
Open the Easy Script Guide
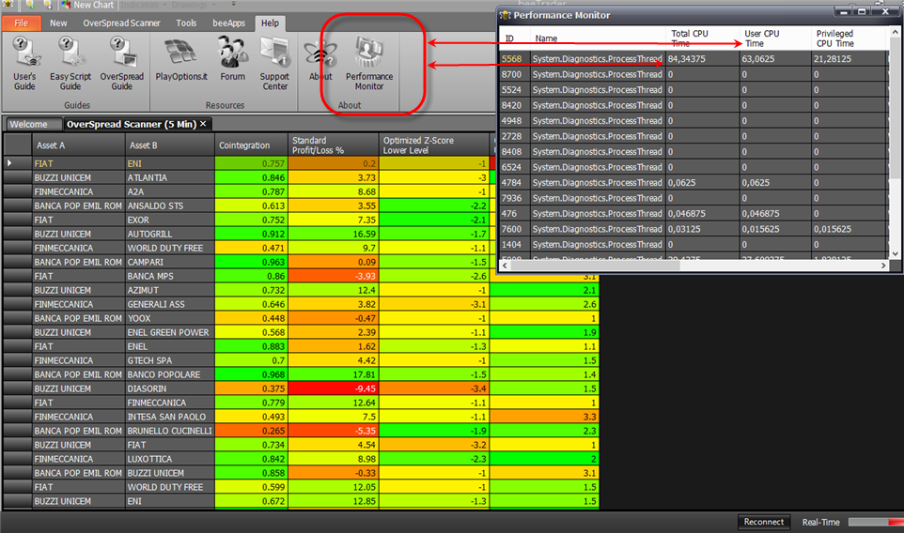(x=70, y=63)
